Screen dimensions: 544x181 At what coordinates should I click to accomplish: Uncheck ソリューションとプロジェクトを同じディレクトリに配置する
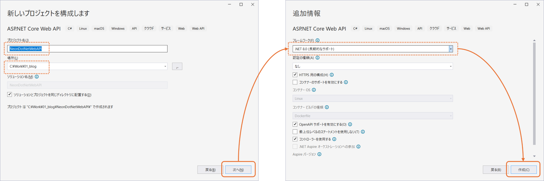coord(9,95)
